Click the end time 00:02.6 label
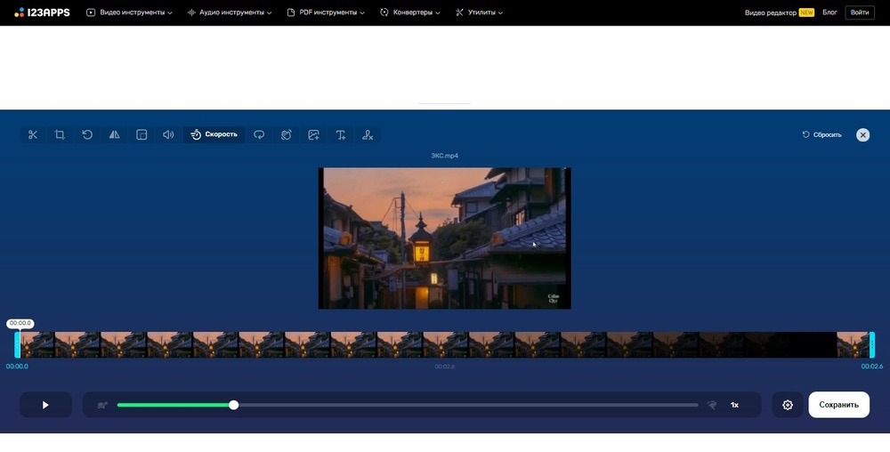The height and width of the screenshot is (452, 890). tap(872, 367)
